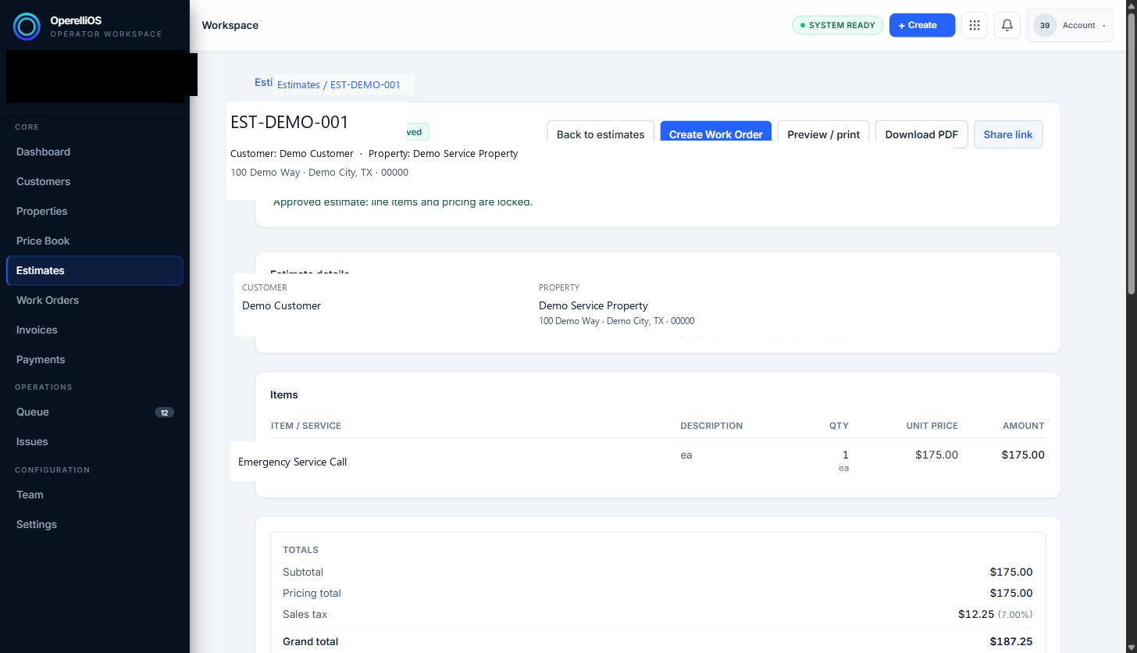
Task: Click the Emergency Service Call item
Action: (x=292, y=462)
